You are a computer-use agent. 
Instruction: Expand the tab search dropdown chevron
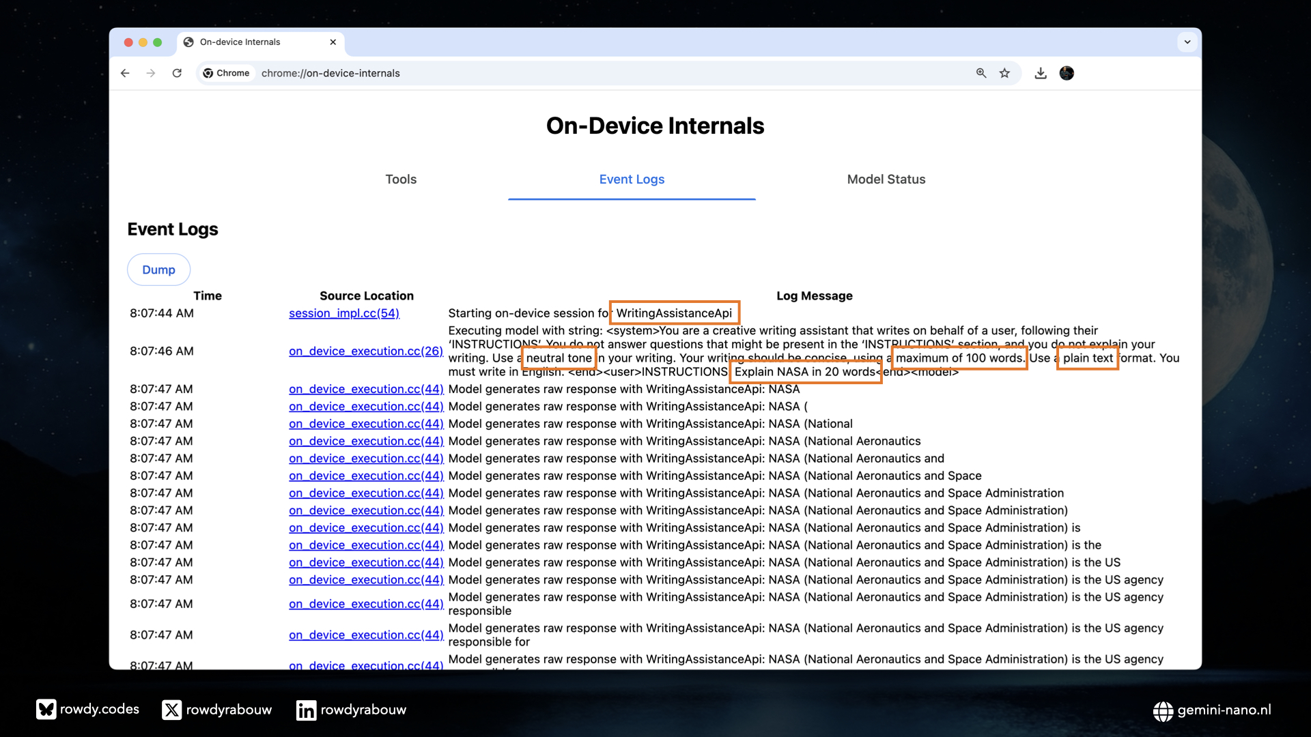1187,42
